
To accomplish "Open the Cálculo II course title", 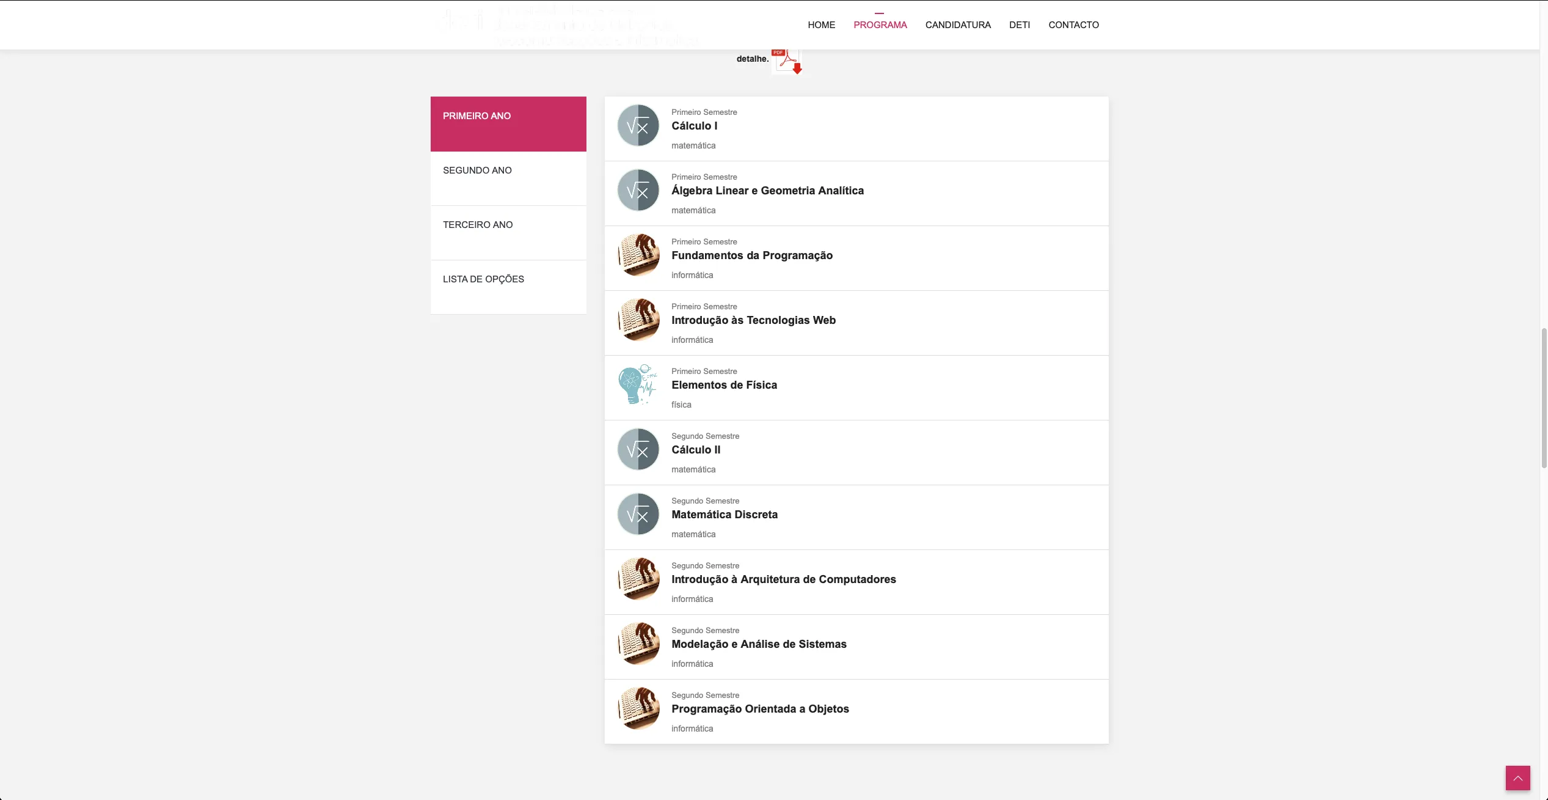I will coord(696,450).
